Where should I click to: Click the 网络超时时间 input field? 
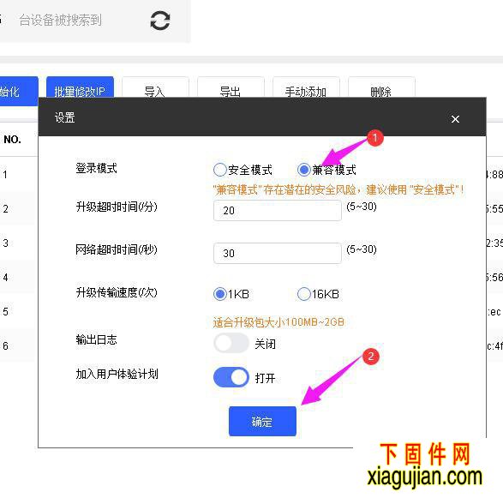click(278, 253)
